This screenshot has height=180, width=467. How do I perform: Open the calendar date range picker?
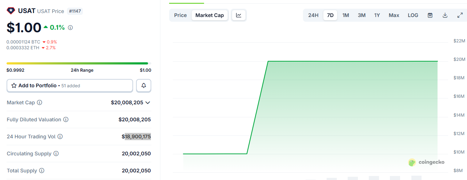(x=430, y=15)
